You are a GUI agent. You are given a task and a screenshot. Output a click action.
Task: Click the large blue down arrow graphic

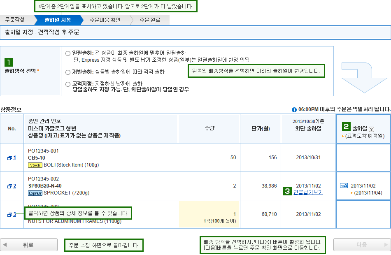tap(364, 77)
